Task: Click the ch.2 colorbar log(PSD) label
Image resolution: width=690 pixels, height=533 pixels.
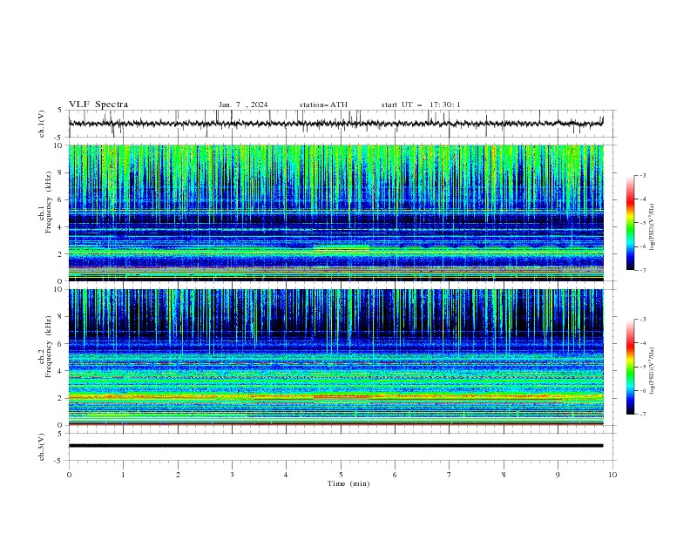Action: [x=653, y=370]
